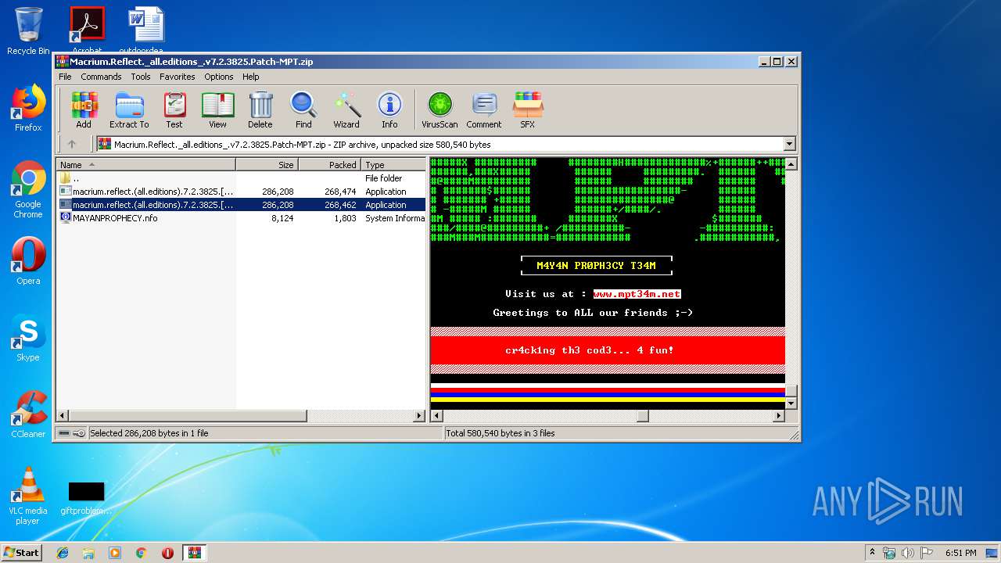1001x563 pixels.
Task: Launch Firefox from the desktop
Action: tap(28, 108)
